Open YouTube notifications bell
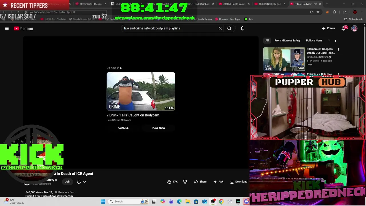Viewport: 366px width, 206px height. pyautogui.click(x=344, y=28)
